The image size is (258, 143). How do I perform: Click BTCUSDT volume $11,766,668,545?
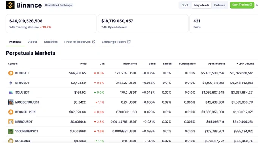coord(242,73)
